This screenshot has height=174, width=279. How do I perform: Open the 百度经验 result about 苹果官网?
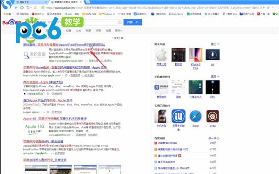tap(45, 160)
